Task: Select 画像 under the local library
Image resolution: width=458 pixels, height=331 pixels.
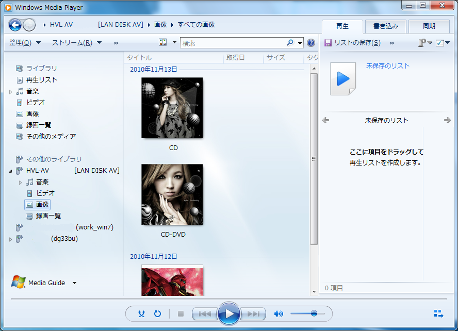Action: click(32, 114)
